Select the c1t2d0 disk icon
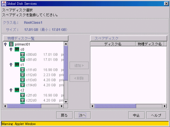 [22, 75]
